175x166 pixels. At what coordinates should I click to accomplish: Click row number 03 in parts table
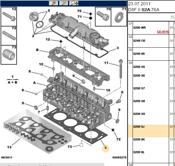130,50
